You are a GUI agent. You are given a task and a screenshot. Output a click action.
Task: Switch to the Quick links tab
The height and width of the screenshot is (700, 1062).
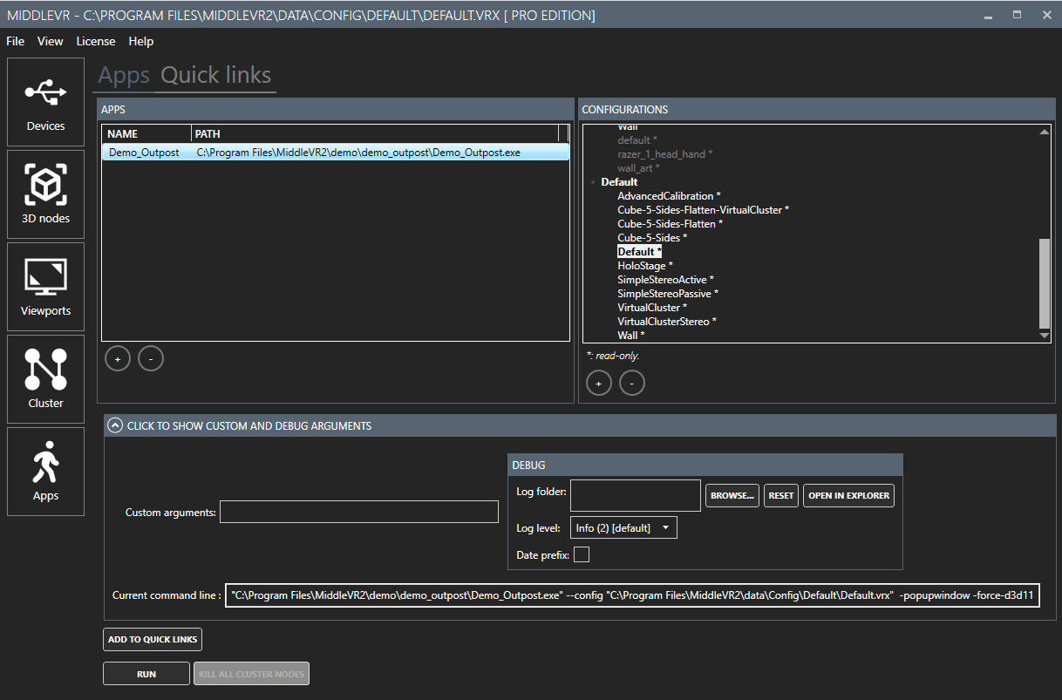click(x=216, y=76)
